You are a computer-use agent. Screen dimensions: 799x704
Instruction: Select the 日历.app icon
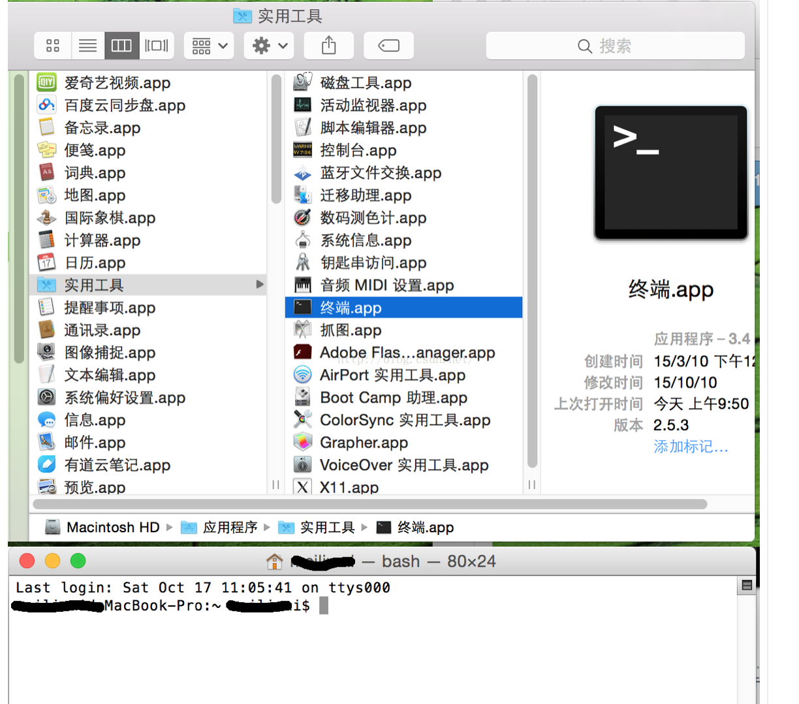(46, 263)
